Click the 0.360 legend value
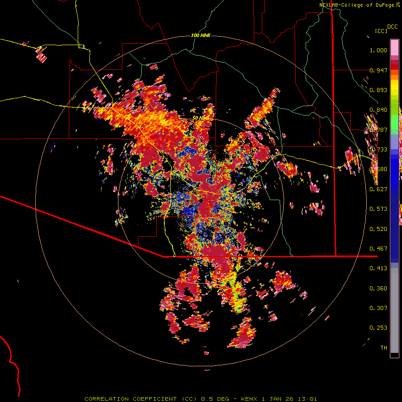The width and height of the screenshot is (402, 402). coord(378,289)
